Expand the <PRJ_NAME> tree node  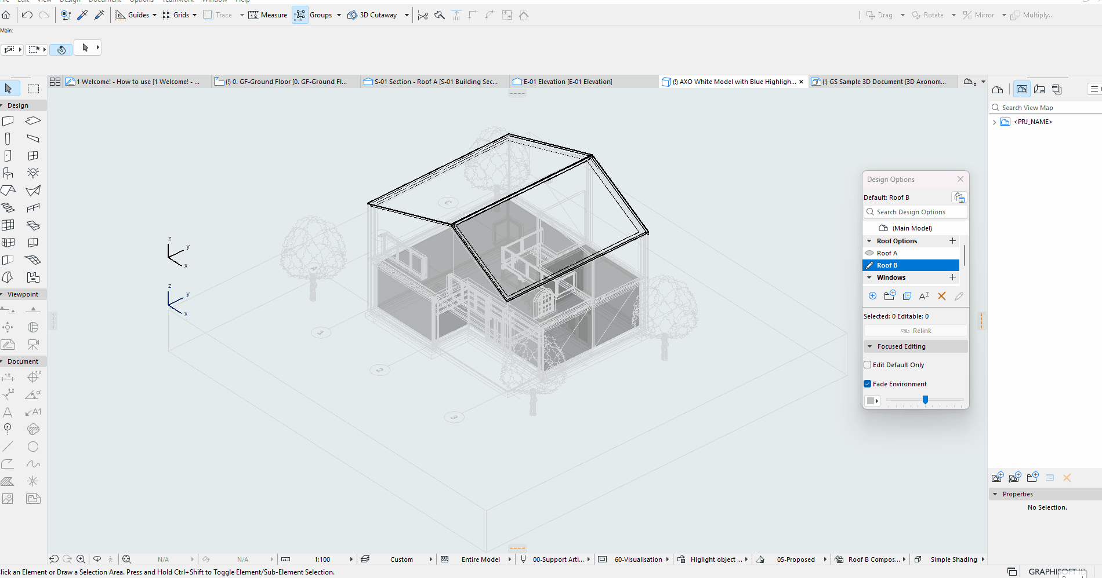click(995, 122)
